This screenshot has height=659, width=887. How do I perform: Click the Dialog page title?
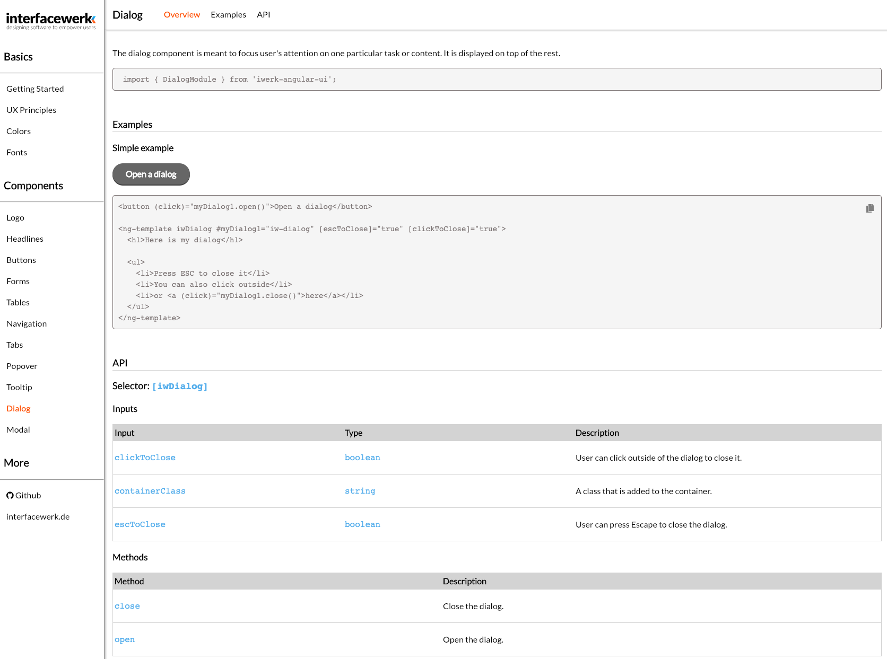(x=127, y=15)
